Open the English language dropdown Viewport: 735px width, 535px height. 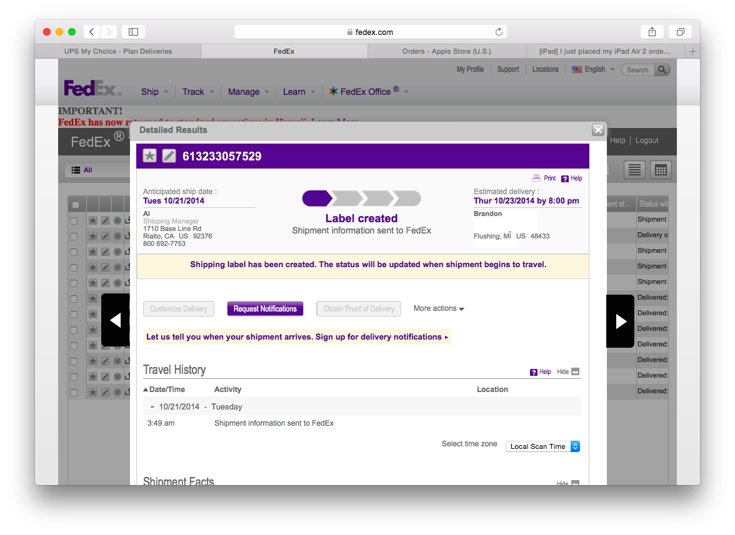[593, 69]
